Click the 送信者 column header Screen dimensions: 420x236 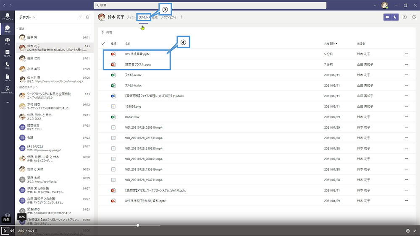361,43
